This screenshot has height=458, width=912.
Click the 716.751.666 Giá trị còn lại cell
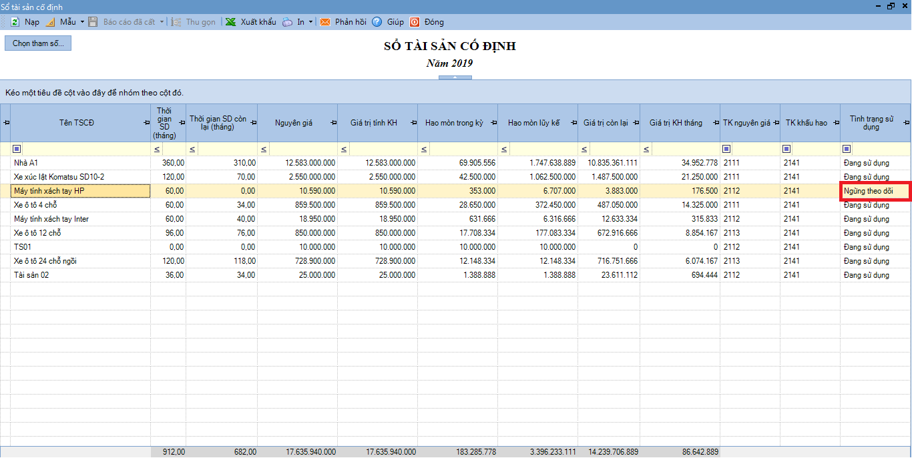[609, 261]
